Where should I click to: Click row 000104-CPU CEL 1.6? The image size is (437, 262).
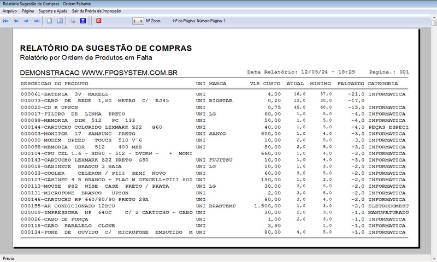[x=214, y=153]
